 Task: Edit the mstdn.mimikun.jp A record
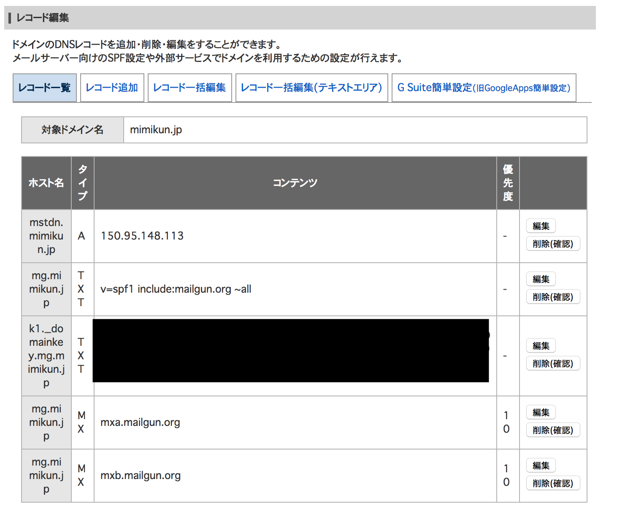pos(541,226)
